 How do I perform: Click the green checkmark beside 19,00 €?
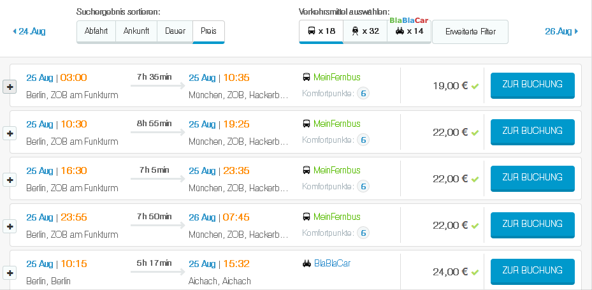coord(475,86)
